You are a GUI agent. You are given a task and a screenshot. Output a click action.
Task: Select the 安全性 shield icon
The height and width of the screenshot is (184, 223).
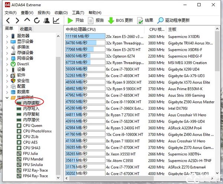[13, 81]
